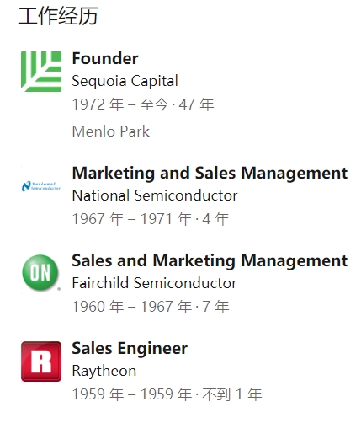
Task: Click the Menlo Park location text
Action: (x=111, y=131)
